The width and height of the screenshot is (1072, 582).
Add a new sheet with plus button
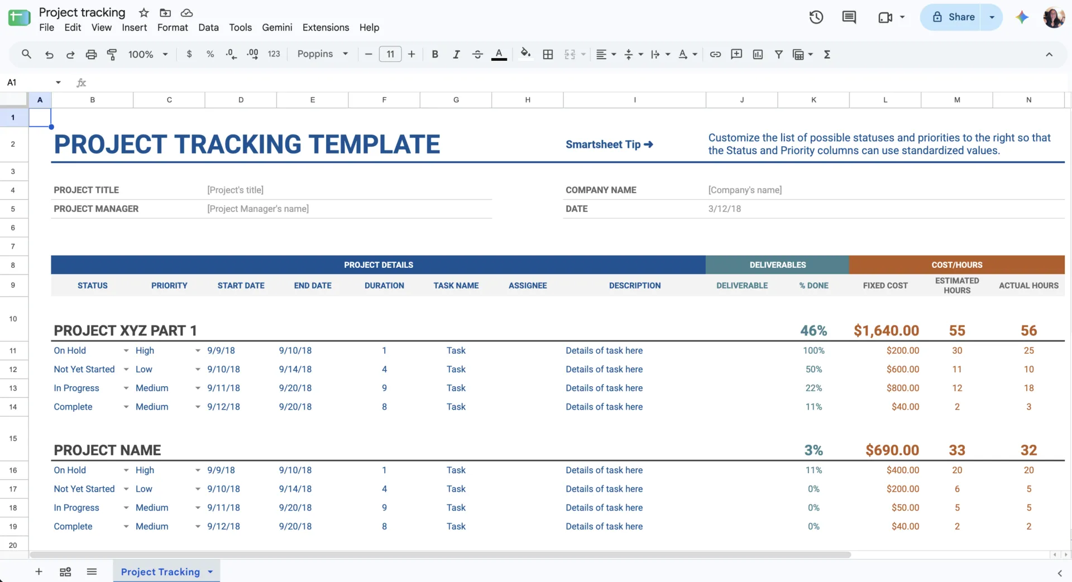(x=39, y=571)
